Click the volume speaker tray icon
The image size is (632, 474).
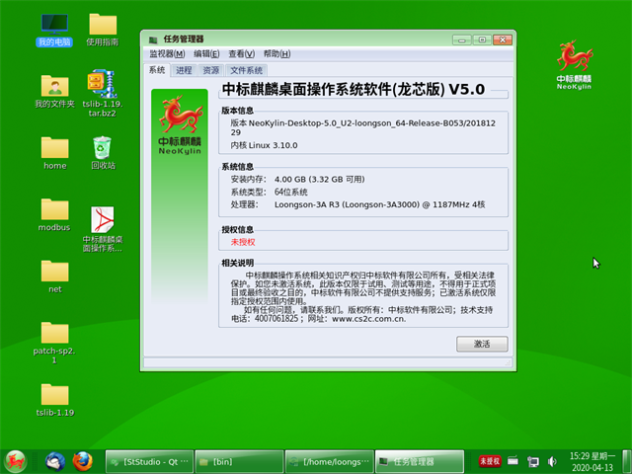tap(555, 461)
